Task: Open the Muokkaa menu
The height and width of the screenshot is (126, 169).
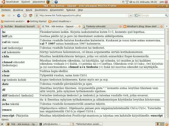Action: pos(18,10)
